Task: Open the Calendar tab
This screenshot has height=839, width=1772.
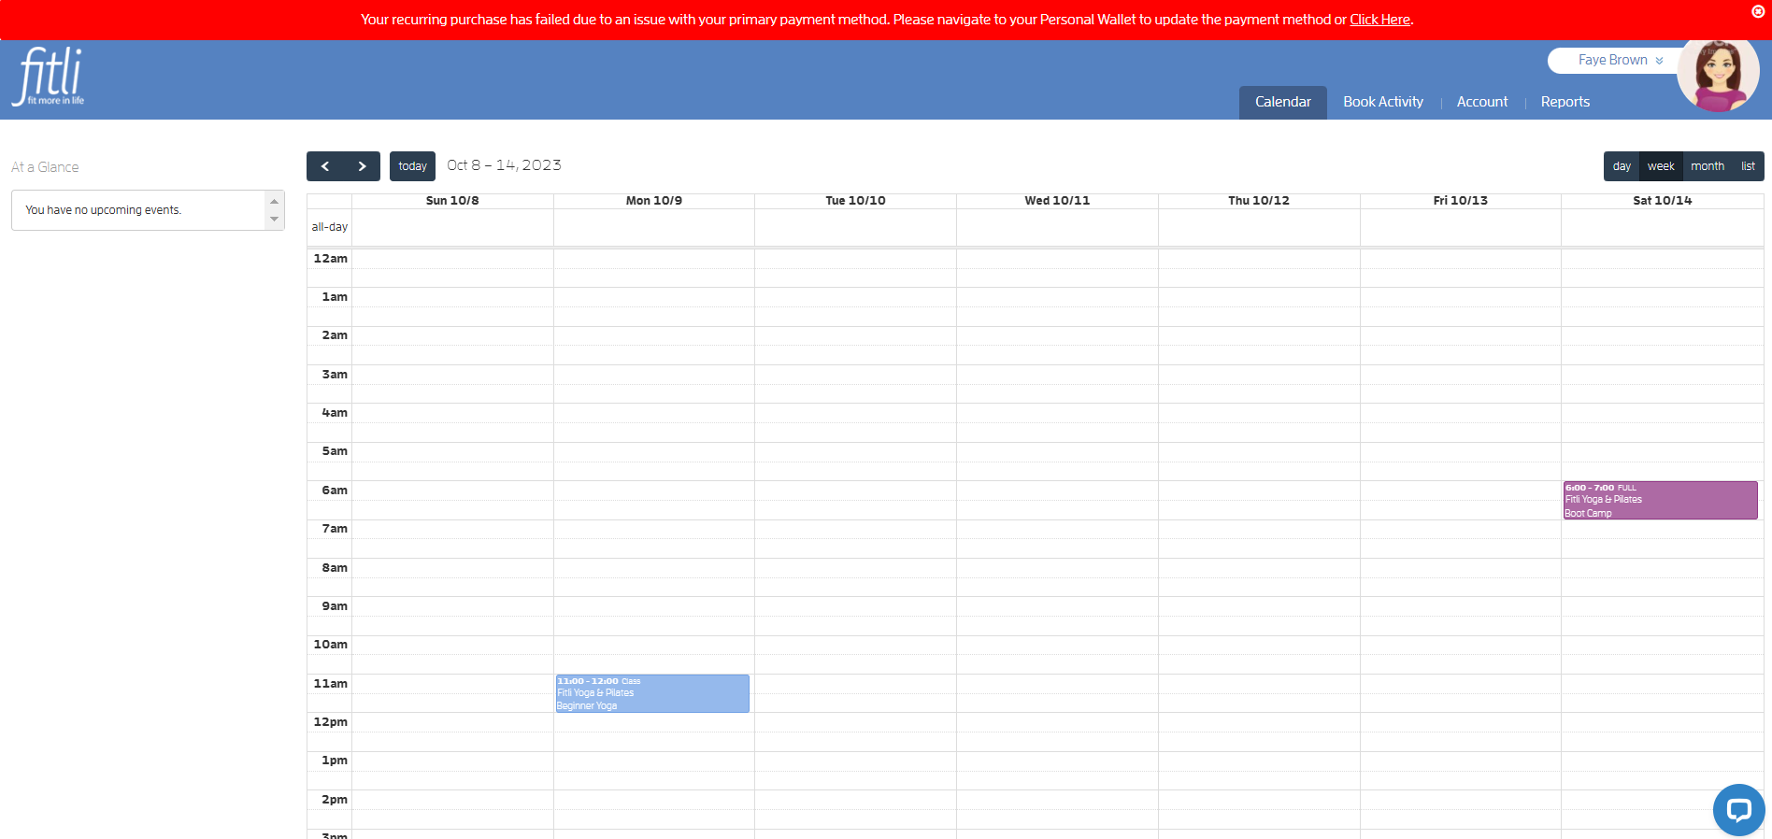Action: (x=1282, y=102)
